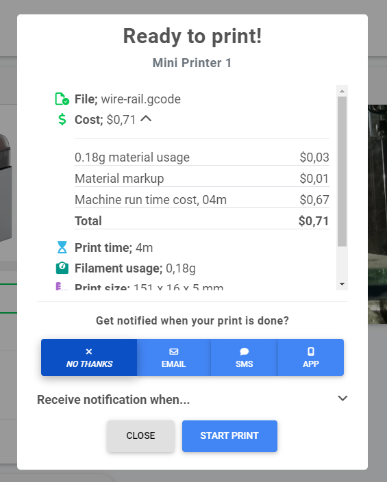This screenshot has height=482, width=387.
Task: Click the green dollar cost icon
Action: click(62, 120)
